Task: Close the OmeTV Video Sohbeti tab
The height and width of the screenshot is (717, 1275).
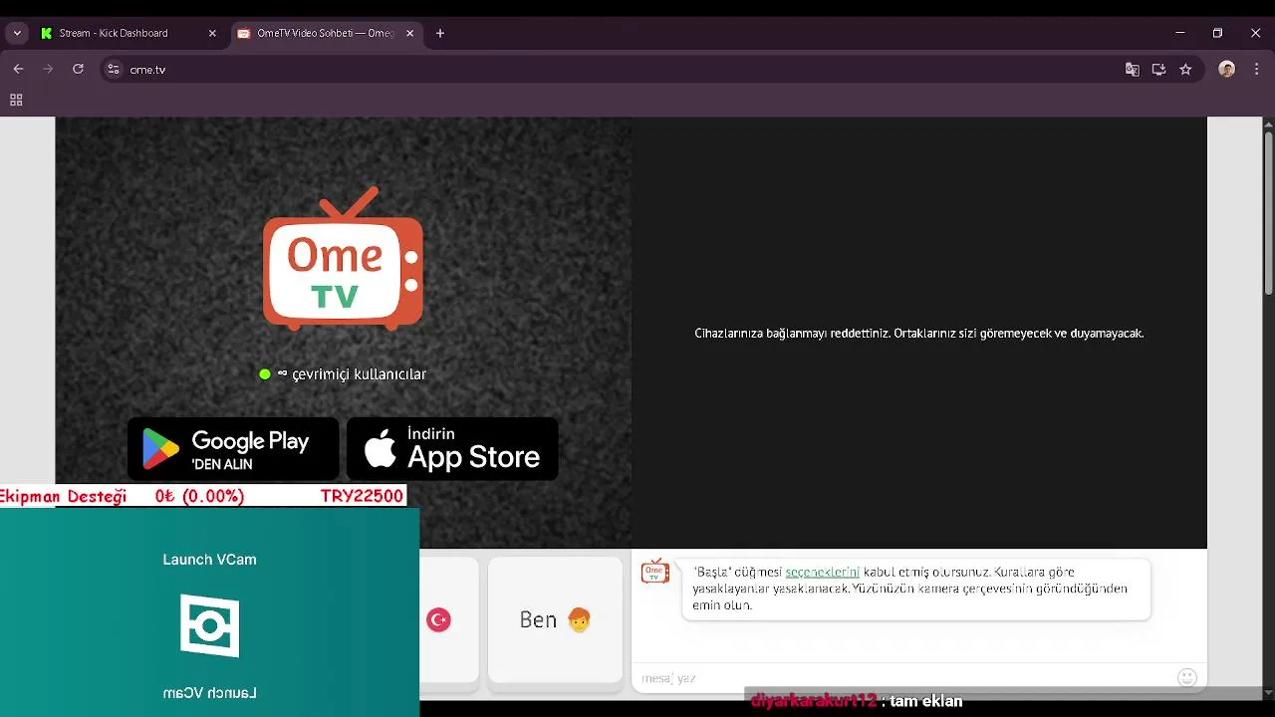Action: tap(409, 33)
